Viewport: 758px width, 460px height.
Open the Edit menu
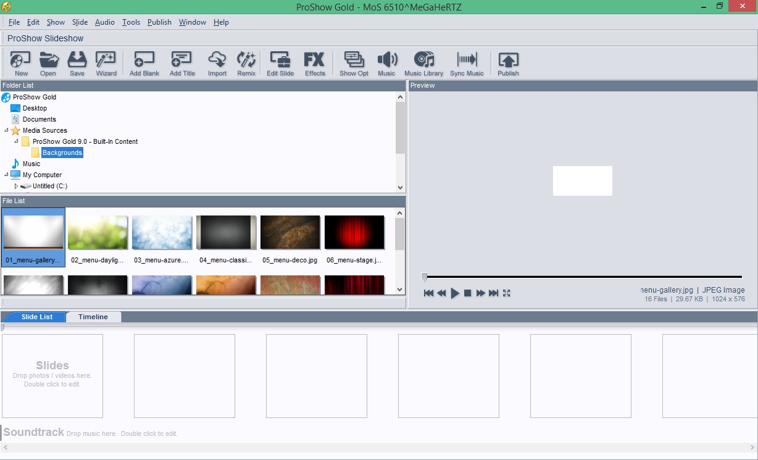pyautogui.click(x=33, y=22)
